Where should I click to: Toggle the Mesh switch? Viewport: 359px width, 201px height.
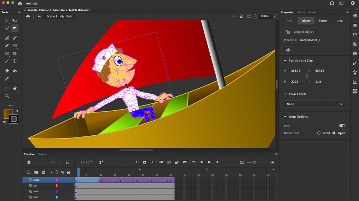(x=342, y=126)
